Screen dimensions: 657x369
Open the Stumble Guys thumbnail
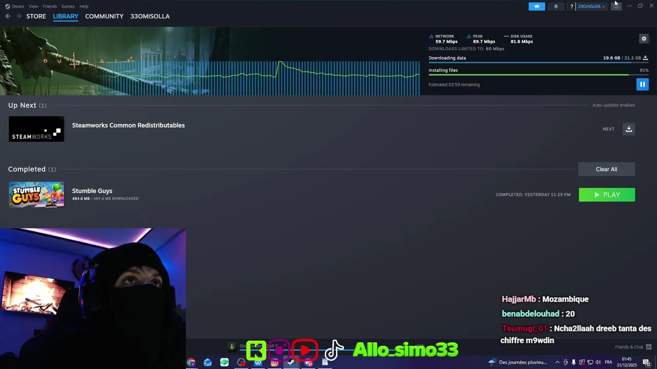click(36, 194)
